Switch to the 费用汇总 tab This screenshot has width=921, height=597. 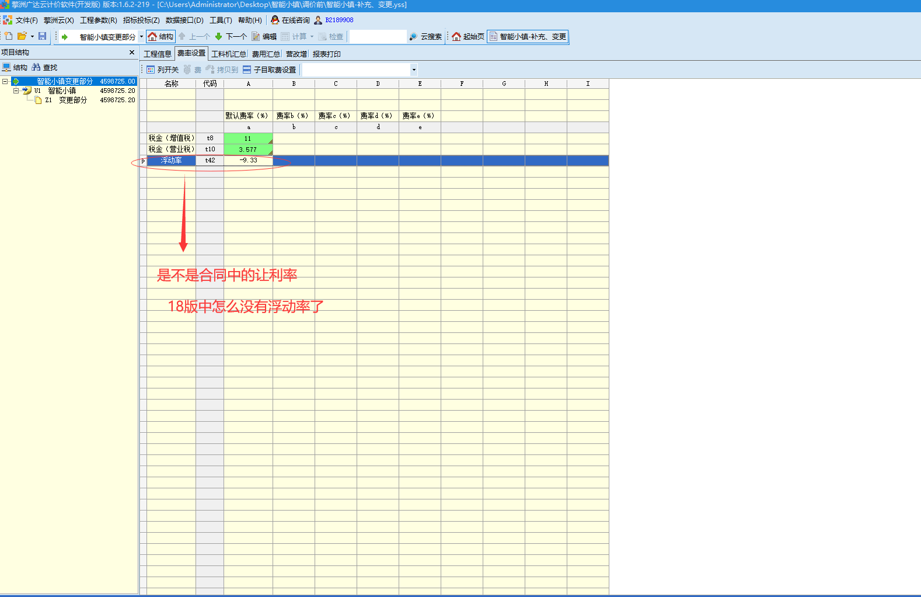pos(266,54)
